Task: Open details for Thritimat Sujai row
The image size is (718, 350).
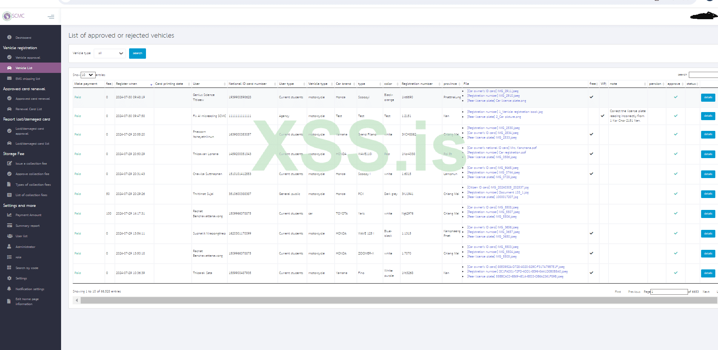Action: point(708,194)
